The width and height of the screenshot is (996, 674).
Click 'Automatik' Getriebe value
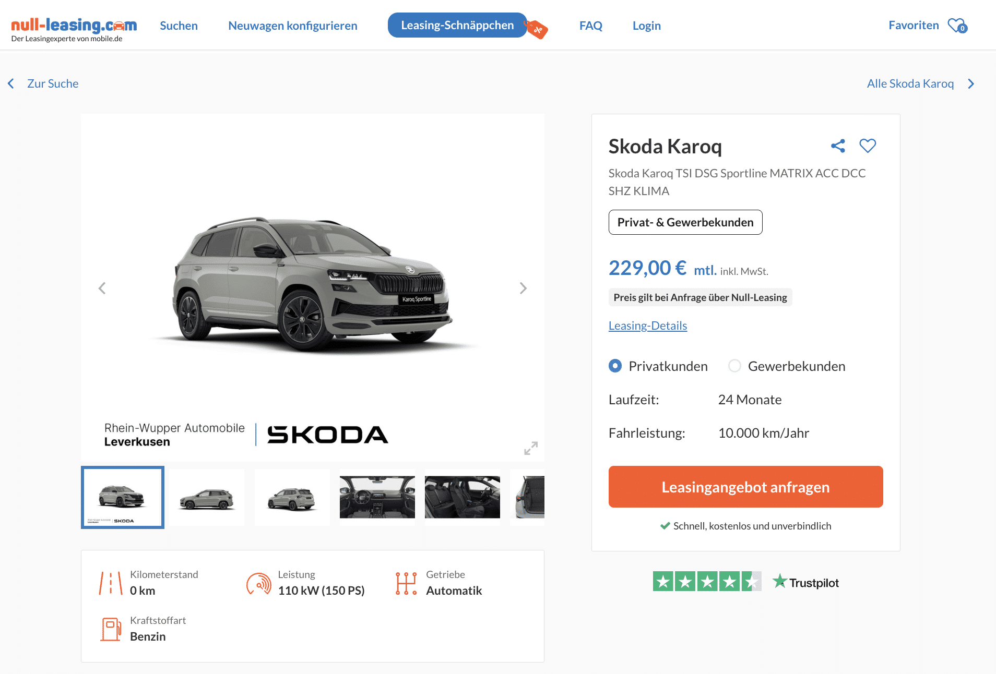click(454, 591)
